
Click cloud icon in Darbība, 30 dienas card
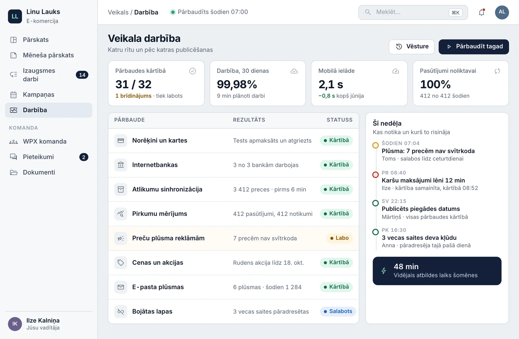(294, 71)
